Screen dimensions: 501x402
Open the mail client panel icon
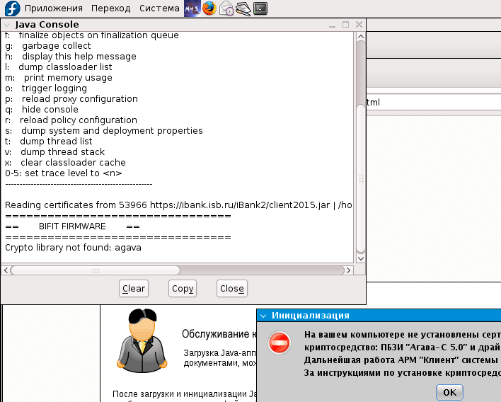[x=226, y=8]
